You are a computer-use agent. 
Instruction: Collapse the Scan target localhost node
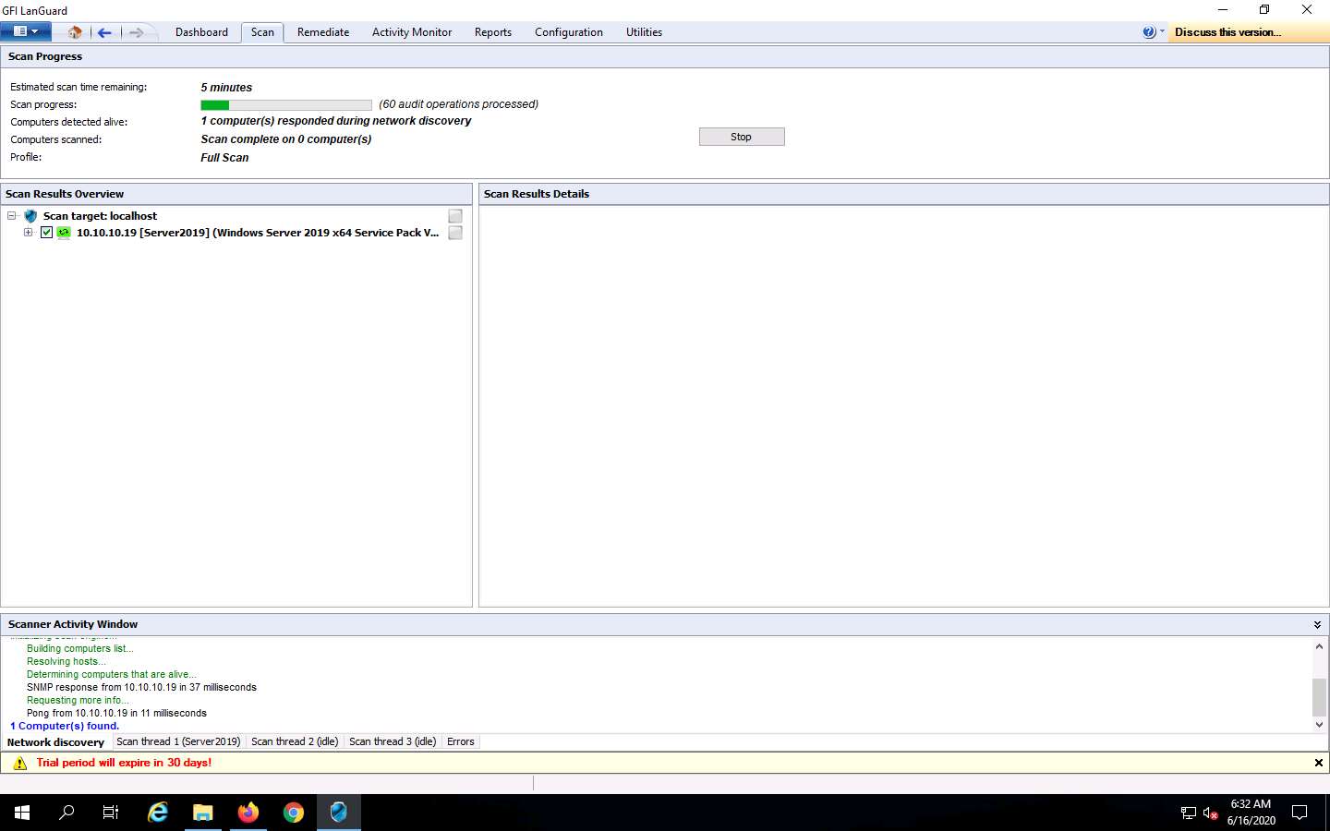click(12, 216)
